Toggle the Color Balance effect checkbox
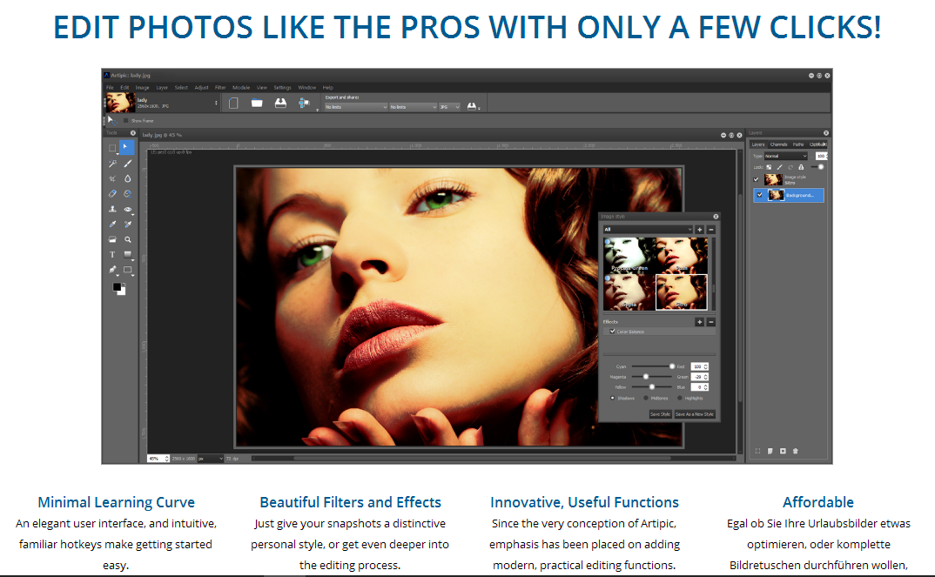Image resolution: width=935 pixels, height=577 pixels. coord(612,332)
